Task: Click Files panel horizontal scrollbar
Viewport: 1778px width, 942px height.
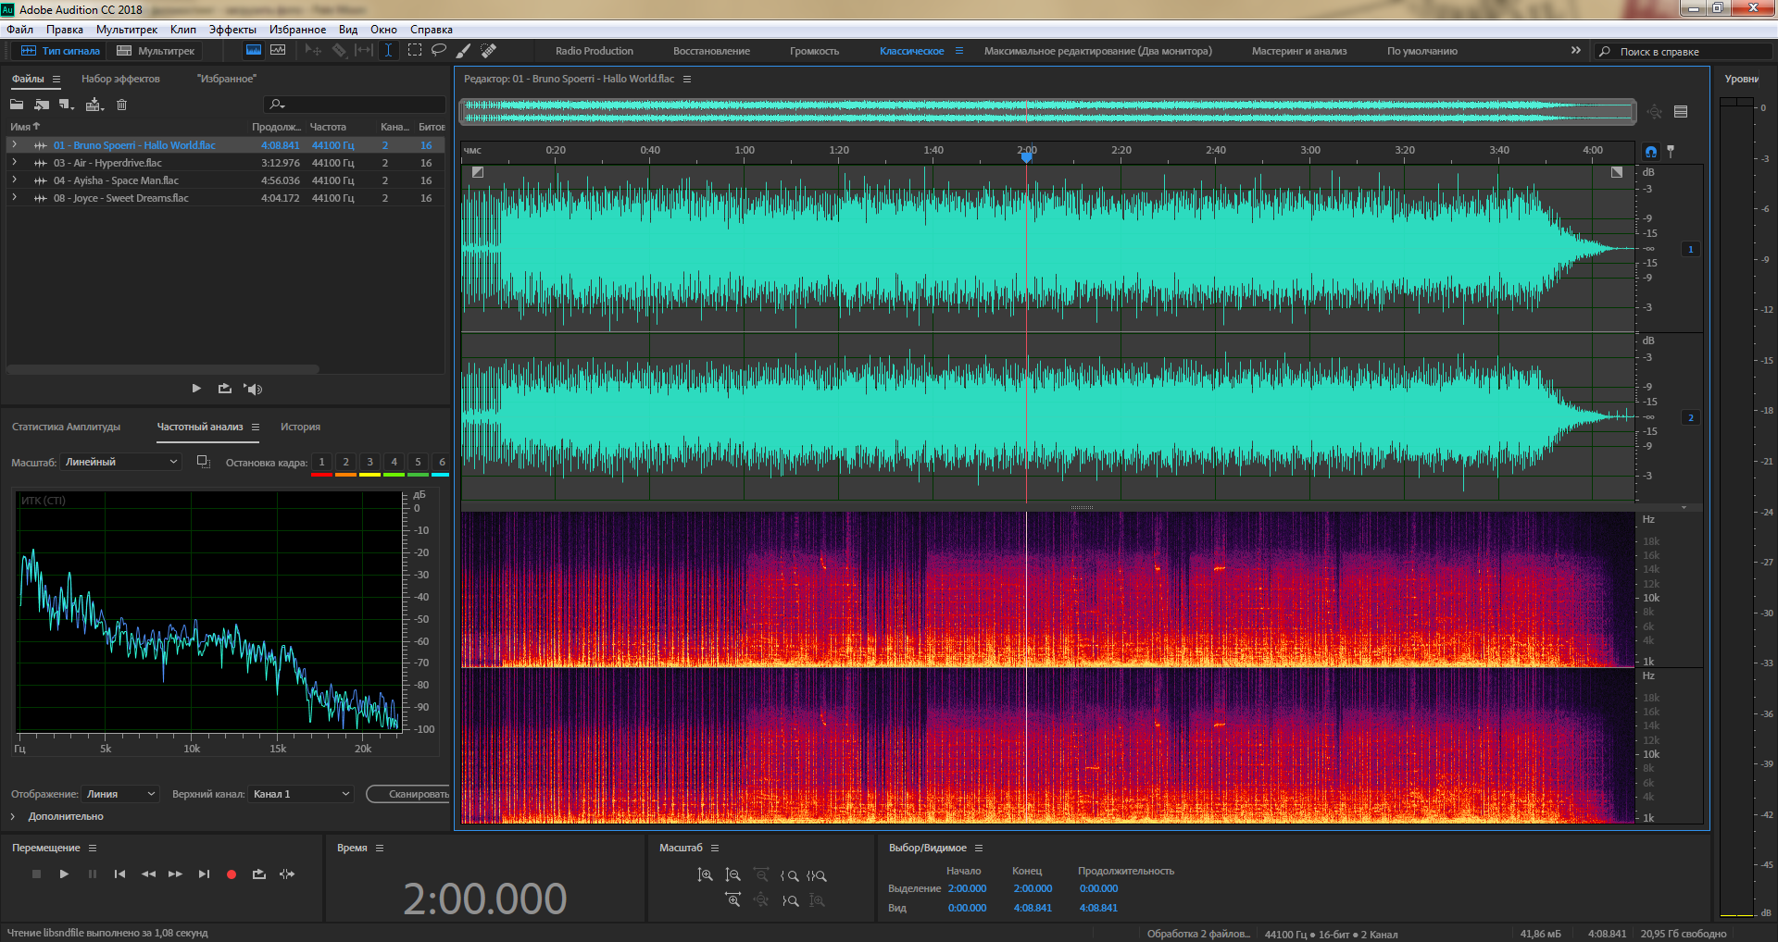Action: 163,369
